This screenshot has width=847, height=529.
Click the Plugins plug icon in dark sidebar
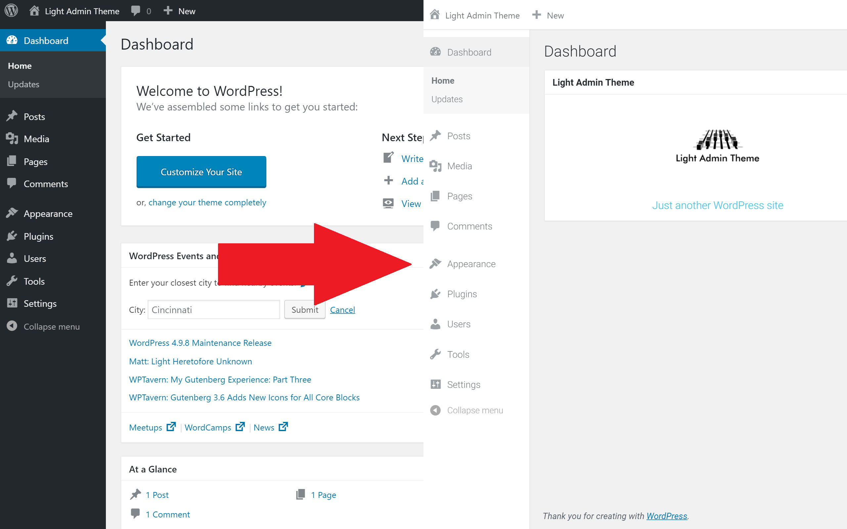click(x=12, y=236)
